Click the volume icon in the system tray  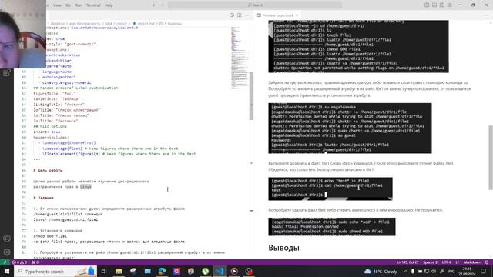434,271
